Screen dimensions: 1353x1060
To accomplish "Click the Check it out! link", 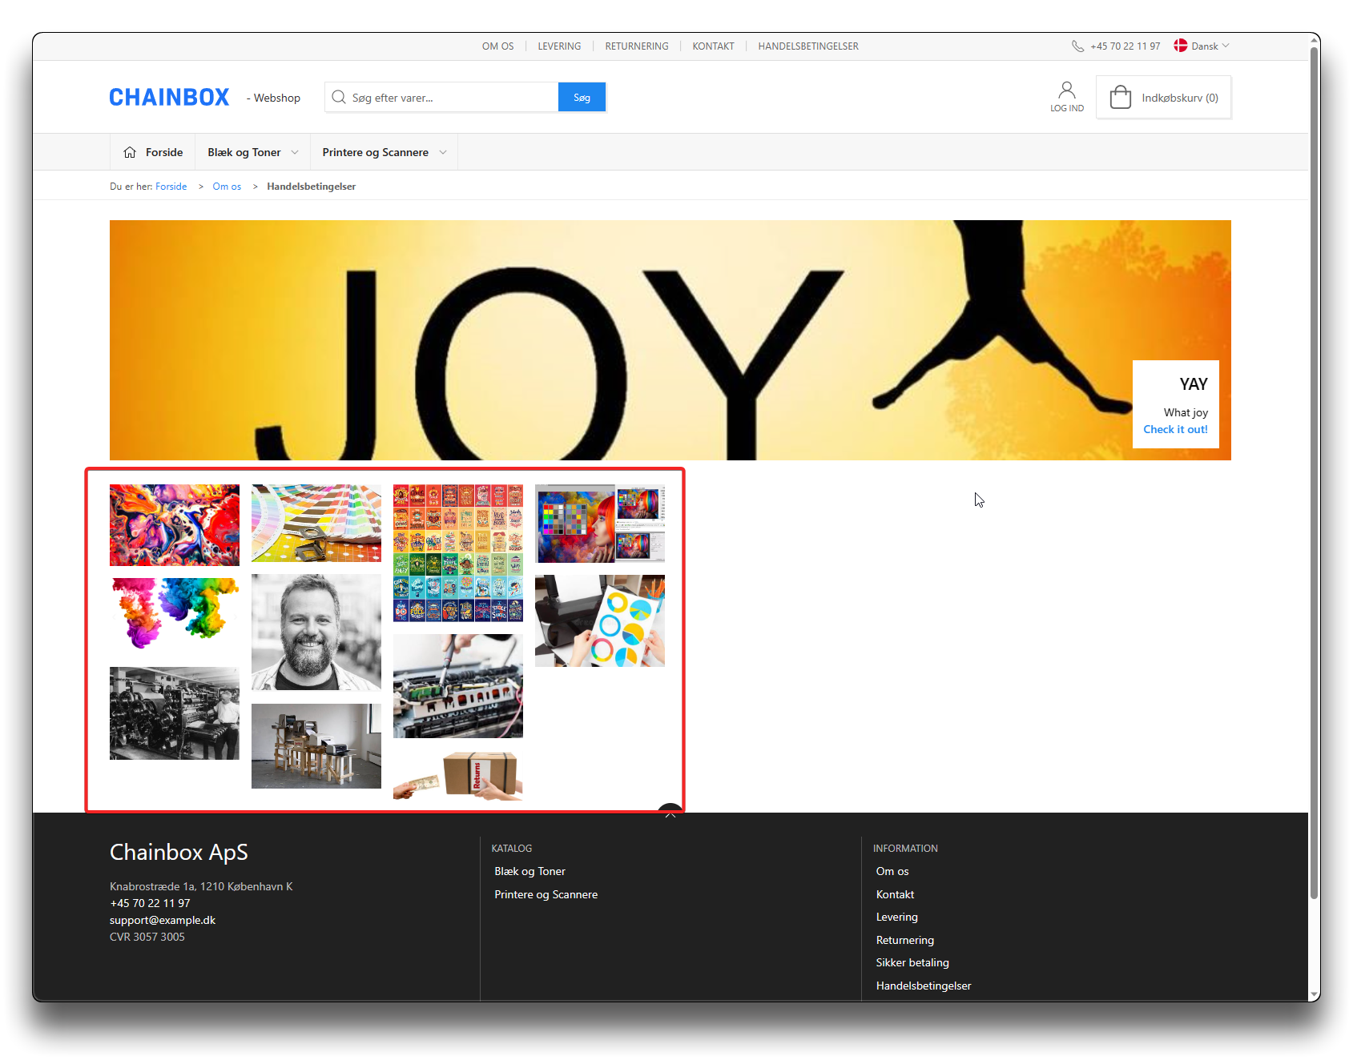I will point(1175,429).
